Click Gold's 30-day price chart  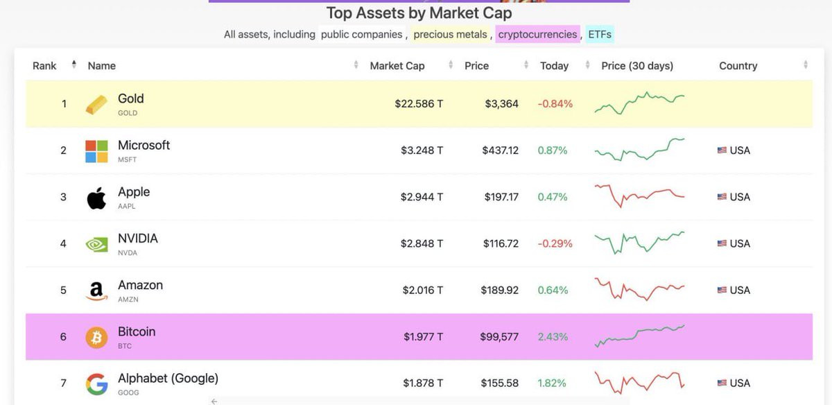[x=639, y=103]
